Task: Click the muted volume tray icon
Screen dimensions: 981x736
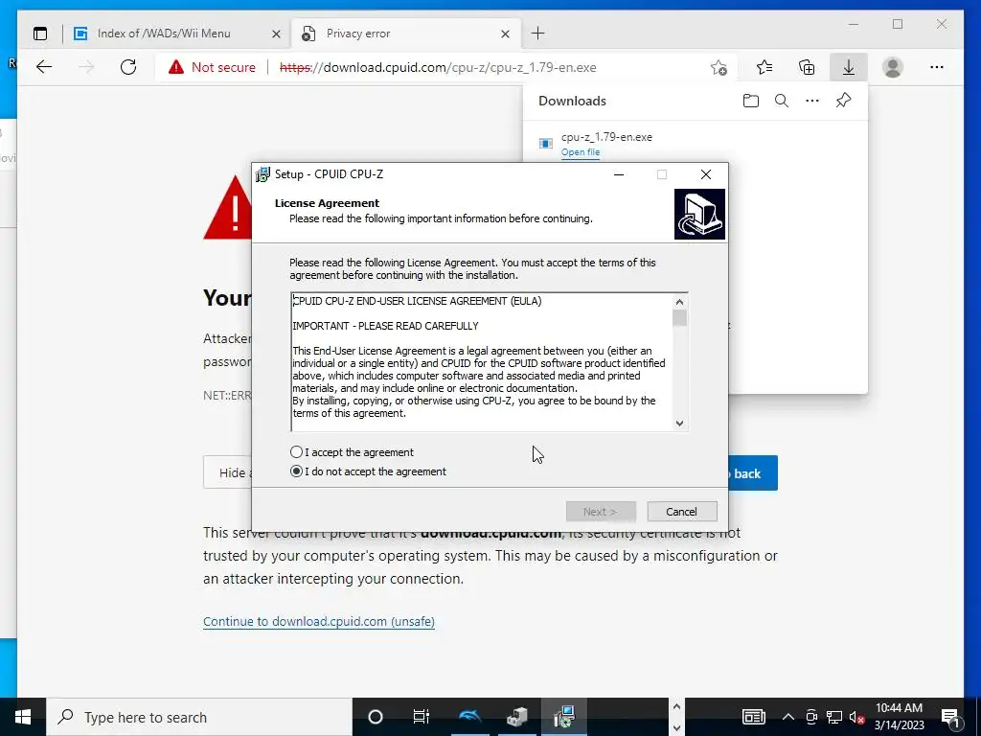Action: pos(857,717)
